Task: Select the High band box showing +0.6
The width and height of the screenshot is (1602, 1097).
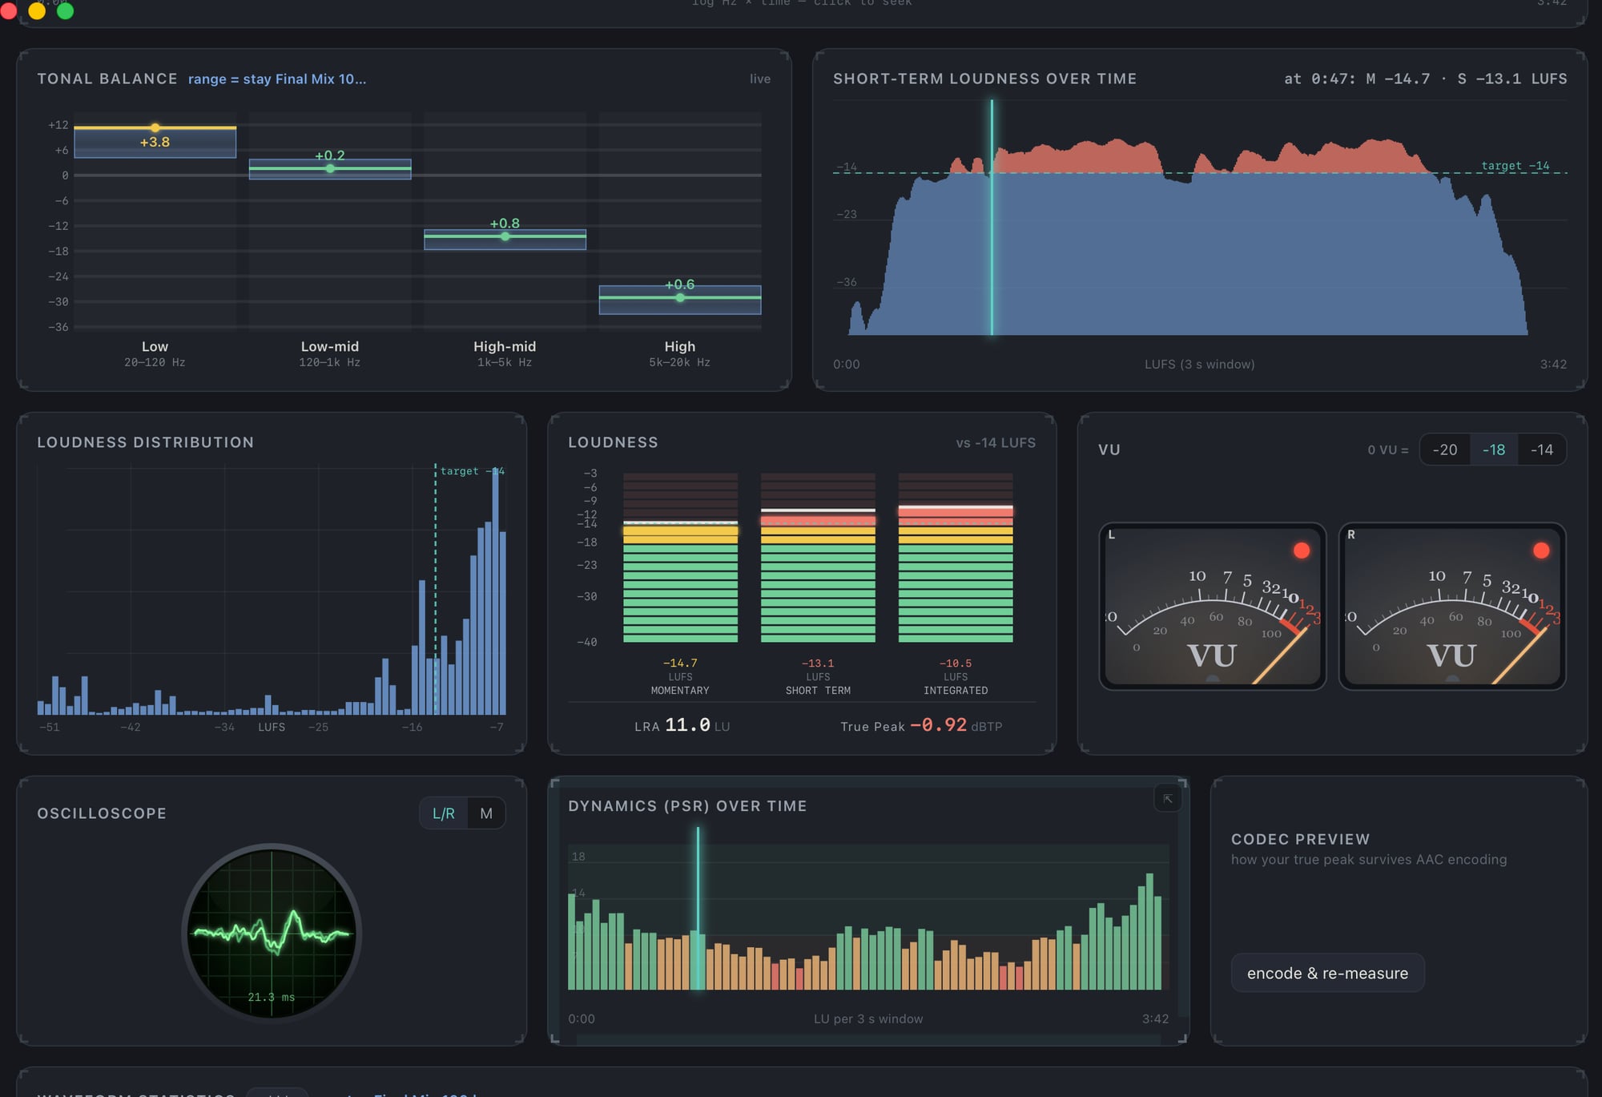Action: (x=680, y=300)
